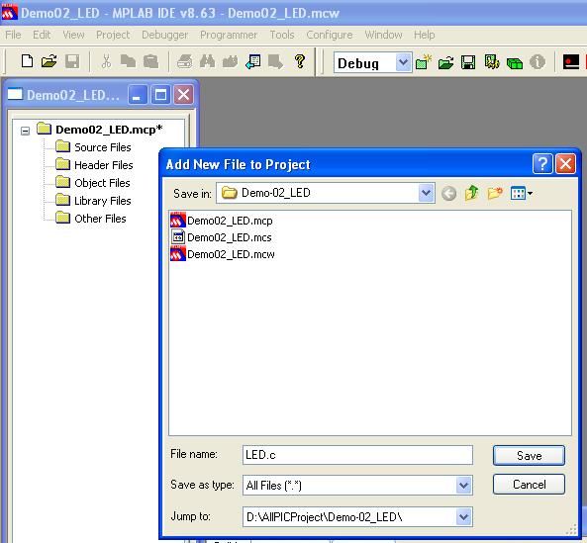Viewport: 587px width, 543px height.
Task: Maximize the Demo02_LED project window
Action: click(160, 95)
